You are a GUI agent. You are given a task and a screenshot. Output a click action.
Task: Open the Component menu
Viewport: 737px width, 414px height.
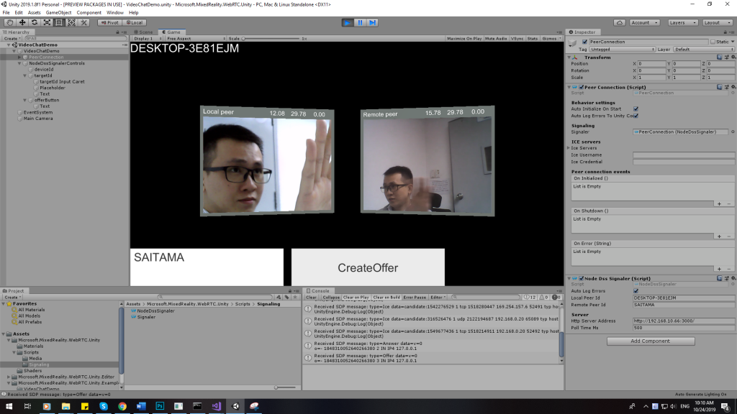point(89,13)
